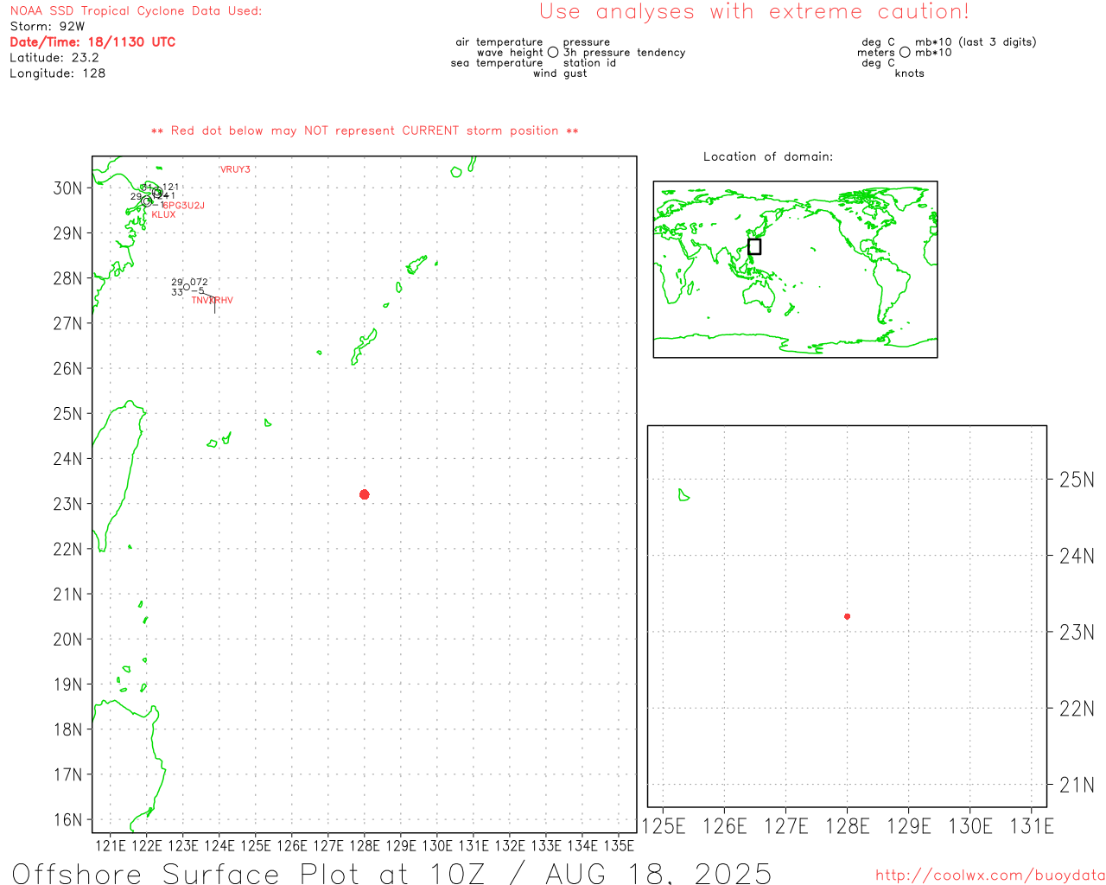Screen dimensions: 1106x885
Task: Click the "Storm: 92W" text
Action: pyautogui.click(x=48, y=27)
